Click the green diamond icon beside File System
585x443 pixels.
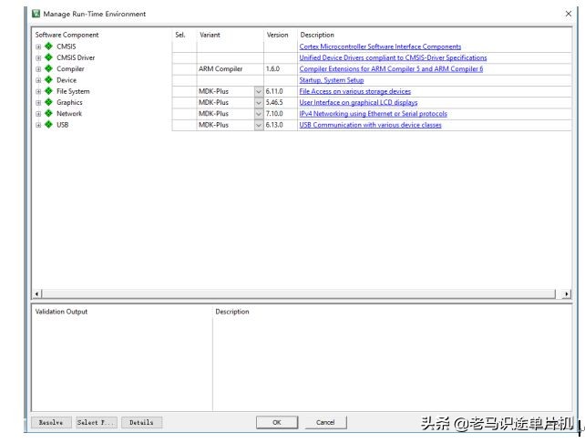point(48,90)
